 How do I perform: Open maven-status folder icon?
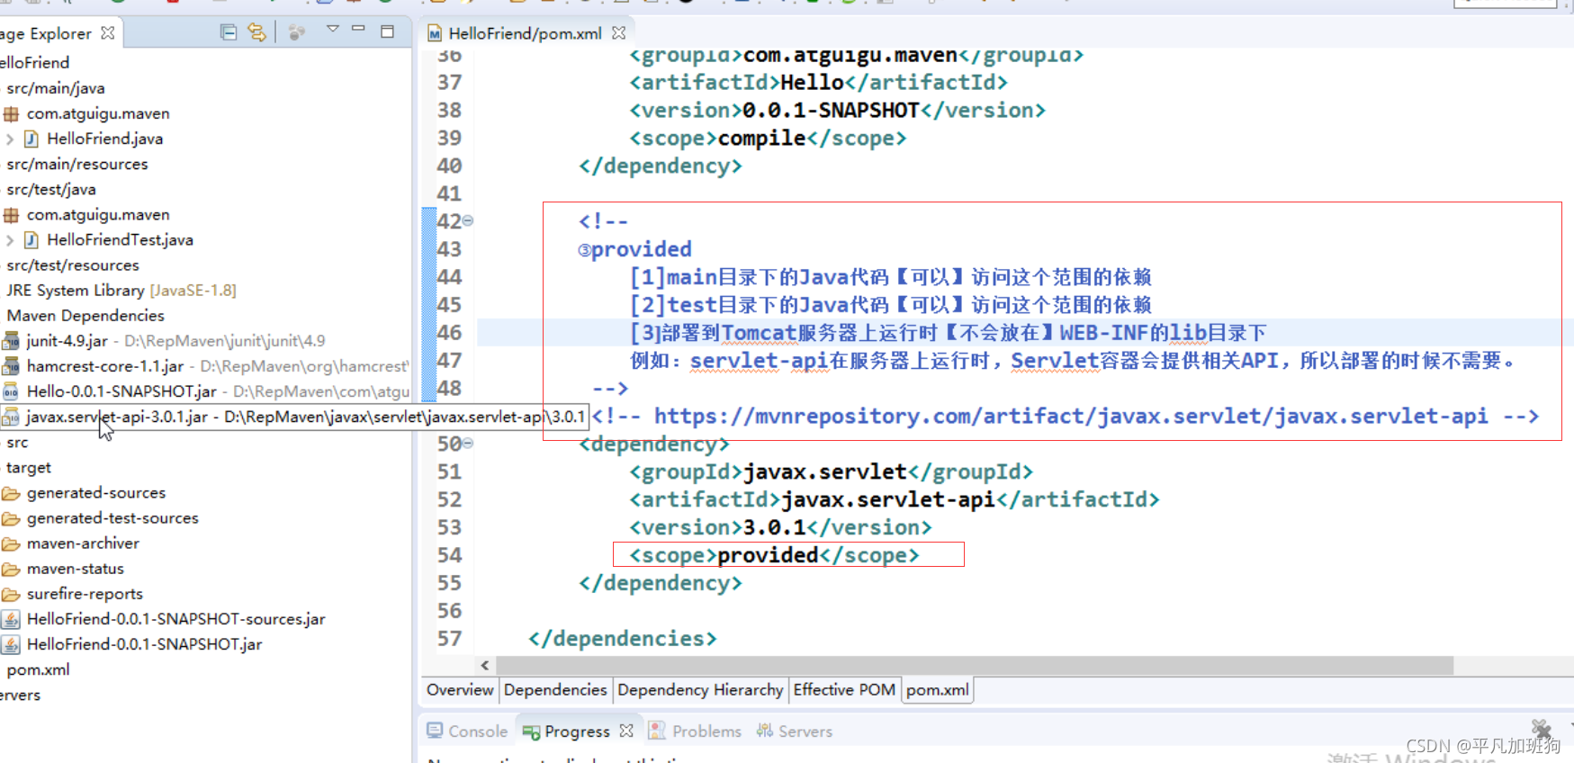click(11, 569)
